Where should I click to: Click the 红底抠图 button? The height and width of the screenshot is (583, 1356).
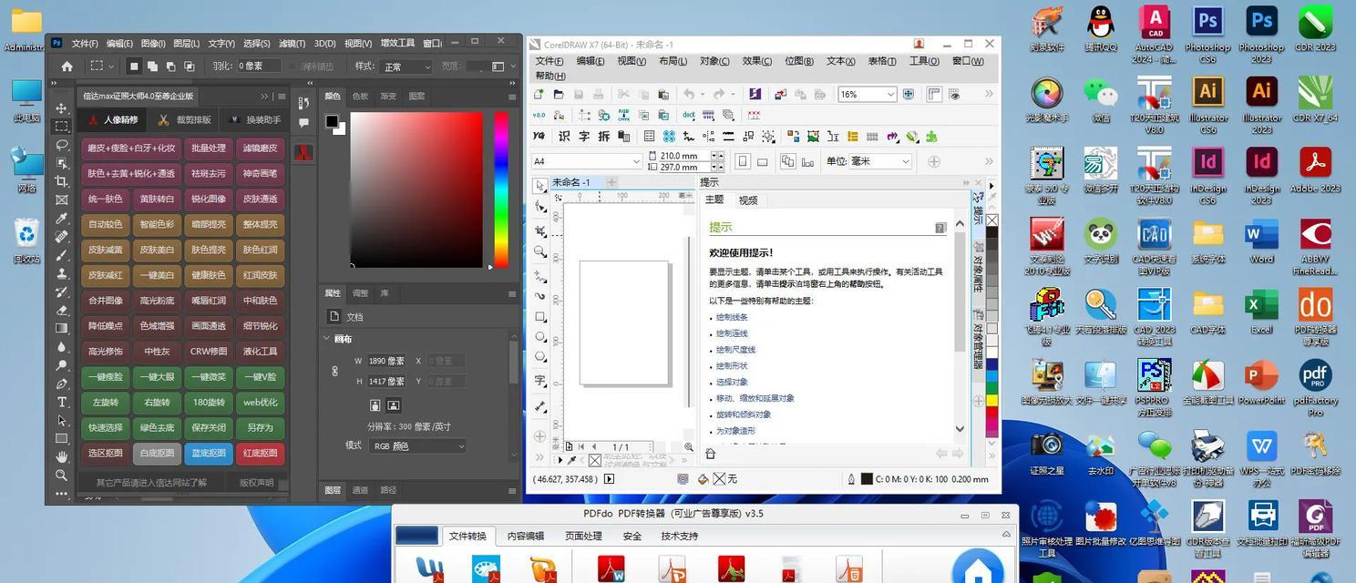[x=260, y=453]
